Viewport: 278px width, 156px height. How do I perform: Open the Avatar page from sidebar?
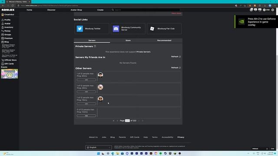coord(6,23)
